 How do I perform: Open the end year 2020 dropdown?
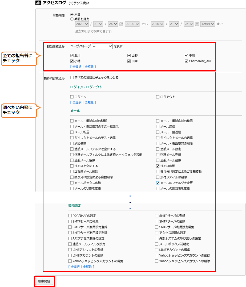158,24
